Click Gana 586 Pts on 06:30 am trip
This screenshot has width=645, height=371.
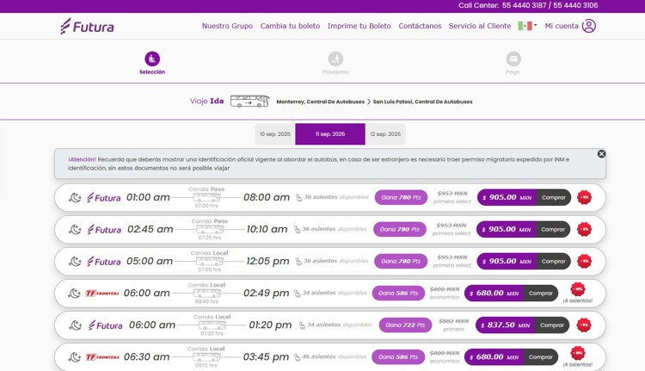[x=398, y=357]
